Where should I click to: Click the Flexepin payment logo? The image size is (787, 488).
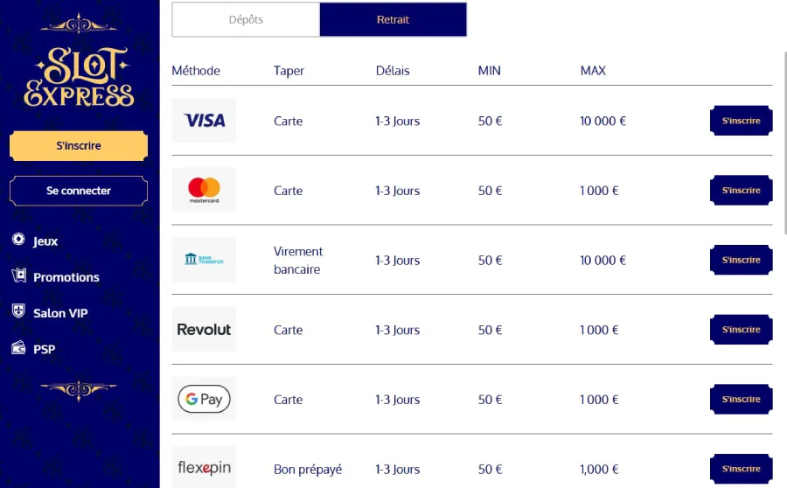tap(204, 468)
